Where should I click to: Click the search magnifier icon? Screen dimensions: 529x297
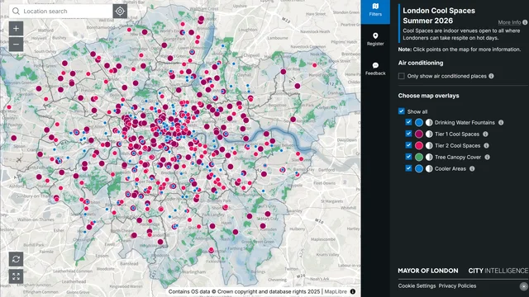point(16,11)
